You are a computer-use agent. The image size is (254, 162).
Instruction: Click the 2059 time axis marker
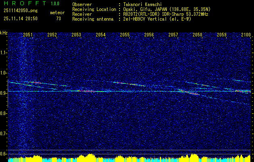pos(222,35)
